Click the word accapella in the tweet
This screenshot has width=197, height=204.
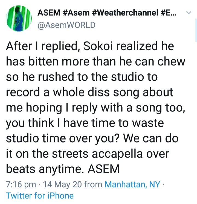point(117,154)
